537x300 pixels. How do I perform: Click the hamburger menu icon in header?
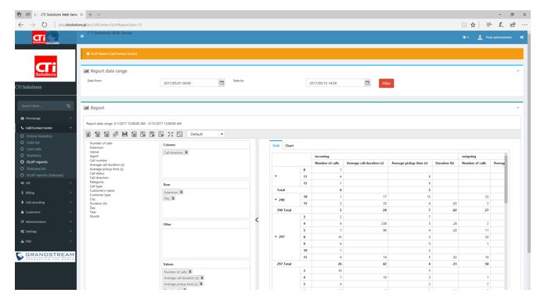pos(82,36)
